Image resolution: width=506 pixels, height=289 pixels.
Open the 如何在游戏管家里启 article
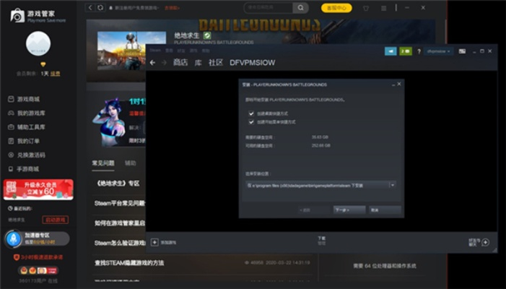point(120,223)
